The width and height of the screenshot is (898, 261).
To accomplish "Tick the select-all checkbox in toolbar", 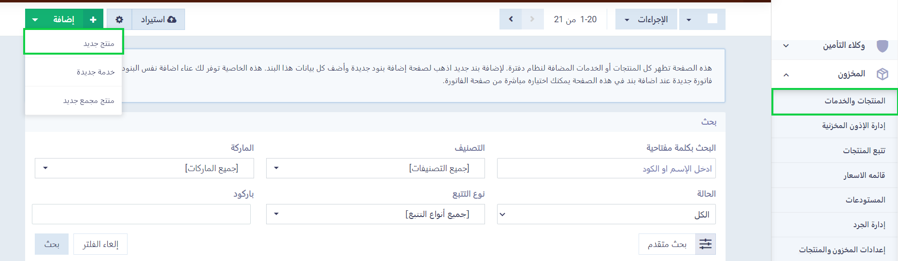I will point(712,19).
